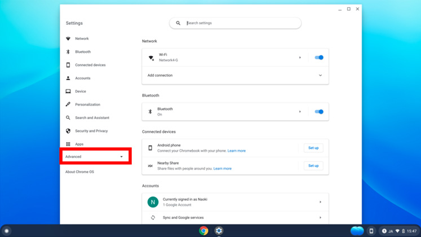Disable the Bluetooth toggle switch
The image size is (421, 237).
[x=319, y=112]
